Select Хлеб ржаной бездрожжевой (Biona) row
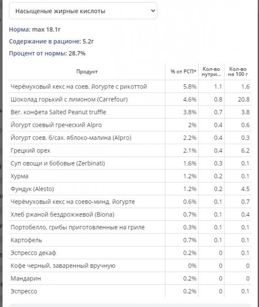This screenshot has height=307, width=259. click(x=130, y=214)
